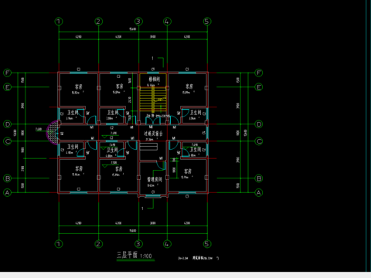Select 卫生间 label between axes 4-5 below axis C
The width and height of the screenshot is (371, 278).
[196, 150]
